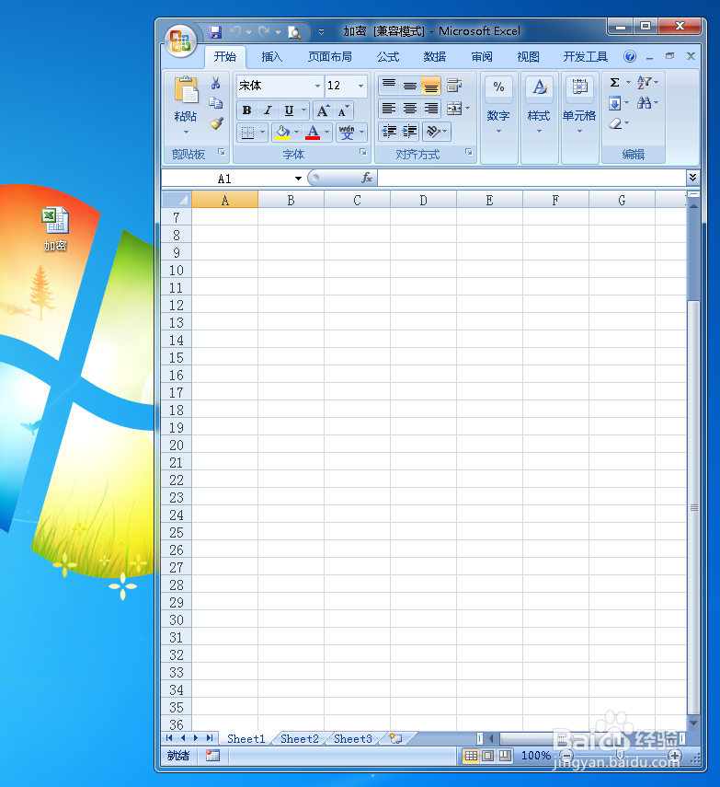Toggle Top Align
Viewport: 720px width, 787px height.
[389, 86]
